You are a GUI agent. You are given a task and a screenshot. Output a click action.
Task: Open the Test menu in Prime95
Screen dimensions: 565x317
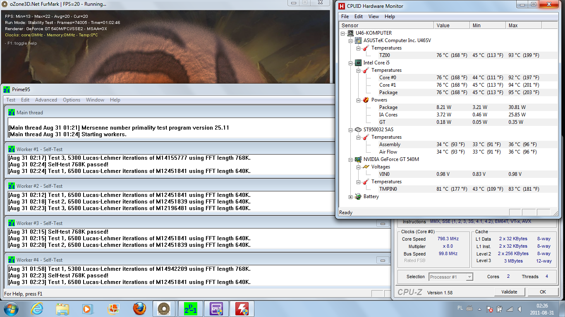click(11, 100)
